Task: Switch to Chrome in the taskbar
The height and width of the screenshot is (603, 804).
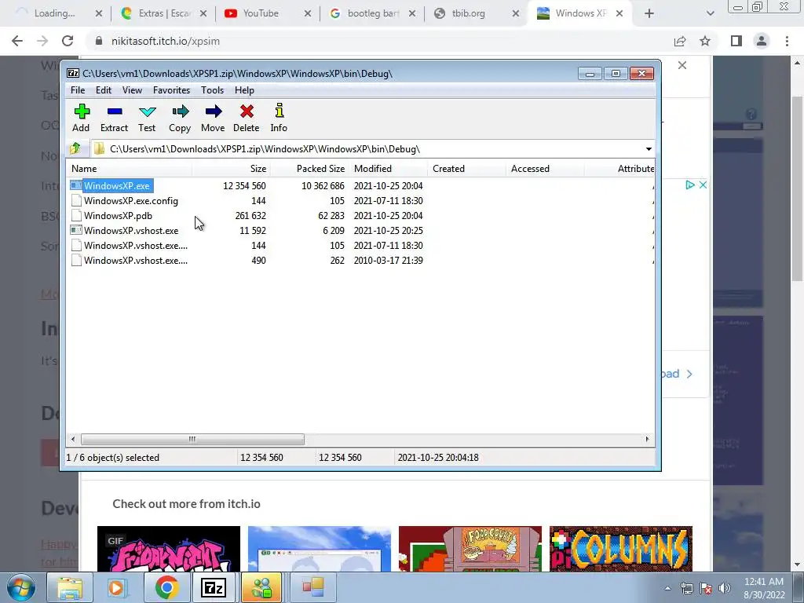Action: pyautogui.click(x=166, y=587)
